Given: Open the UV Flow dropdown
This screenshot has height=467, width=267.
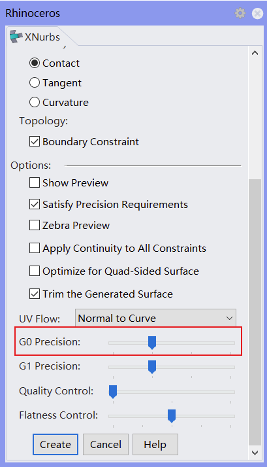Looking at the screenshot, I should 155,318.
